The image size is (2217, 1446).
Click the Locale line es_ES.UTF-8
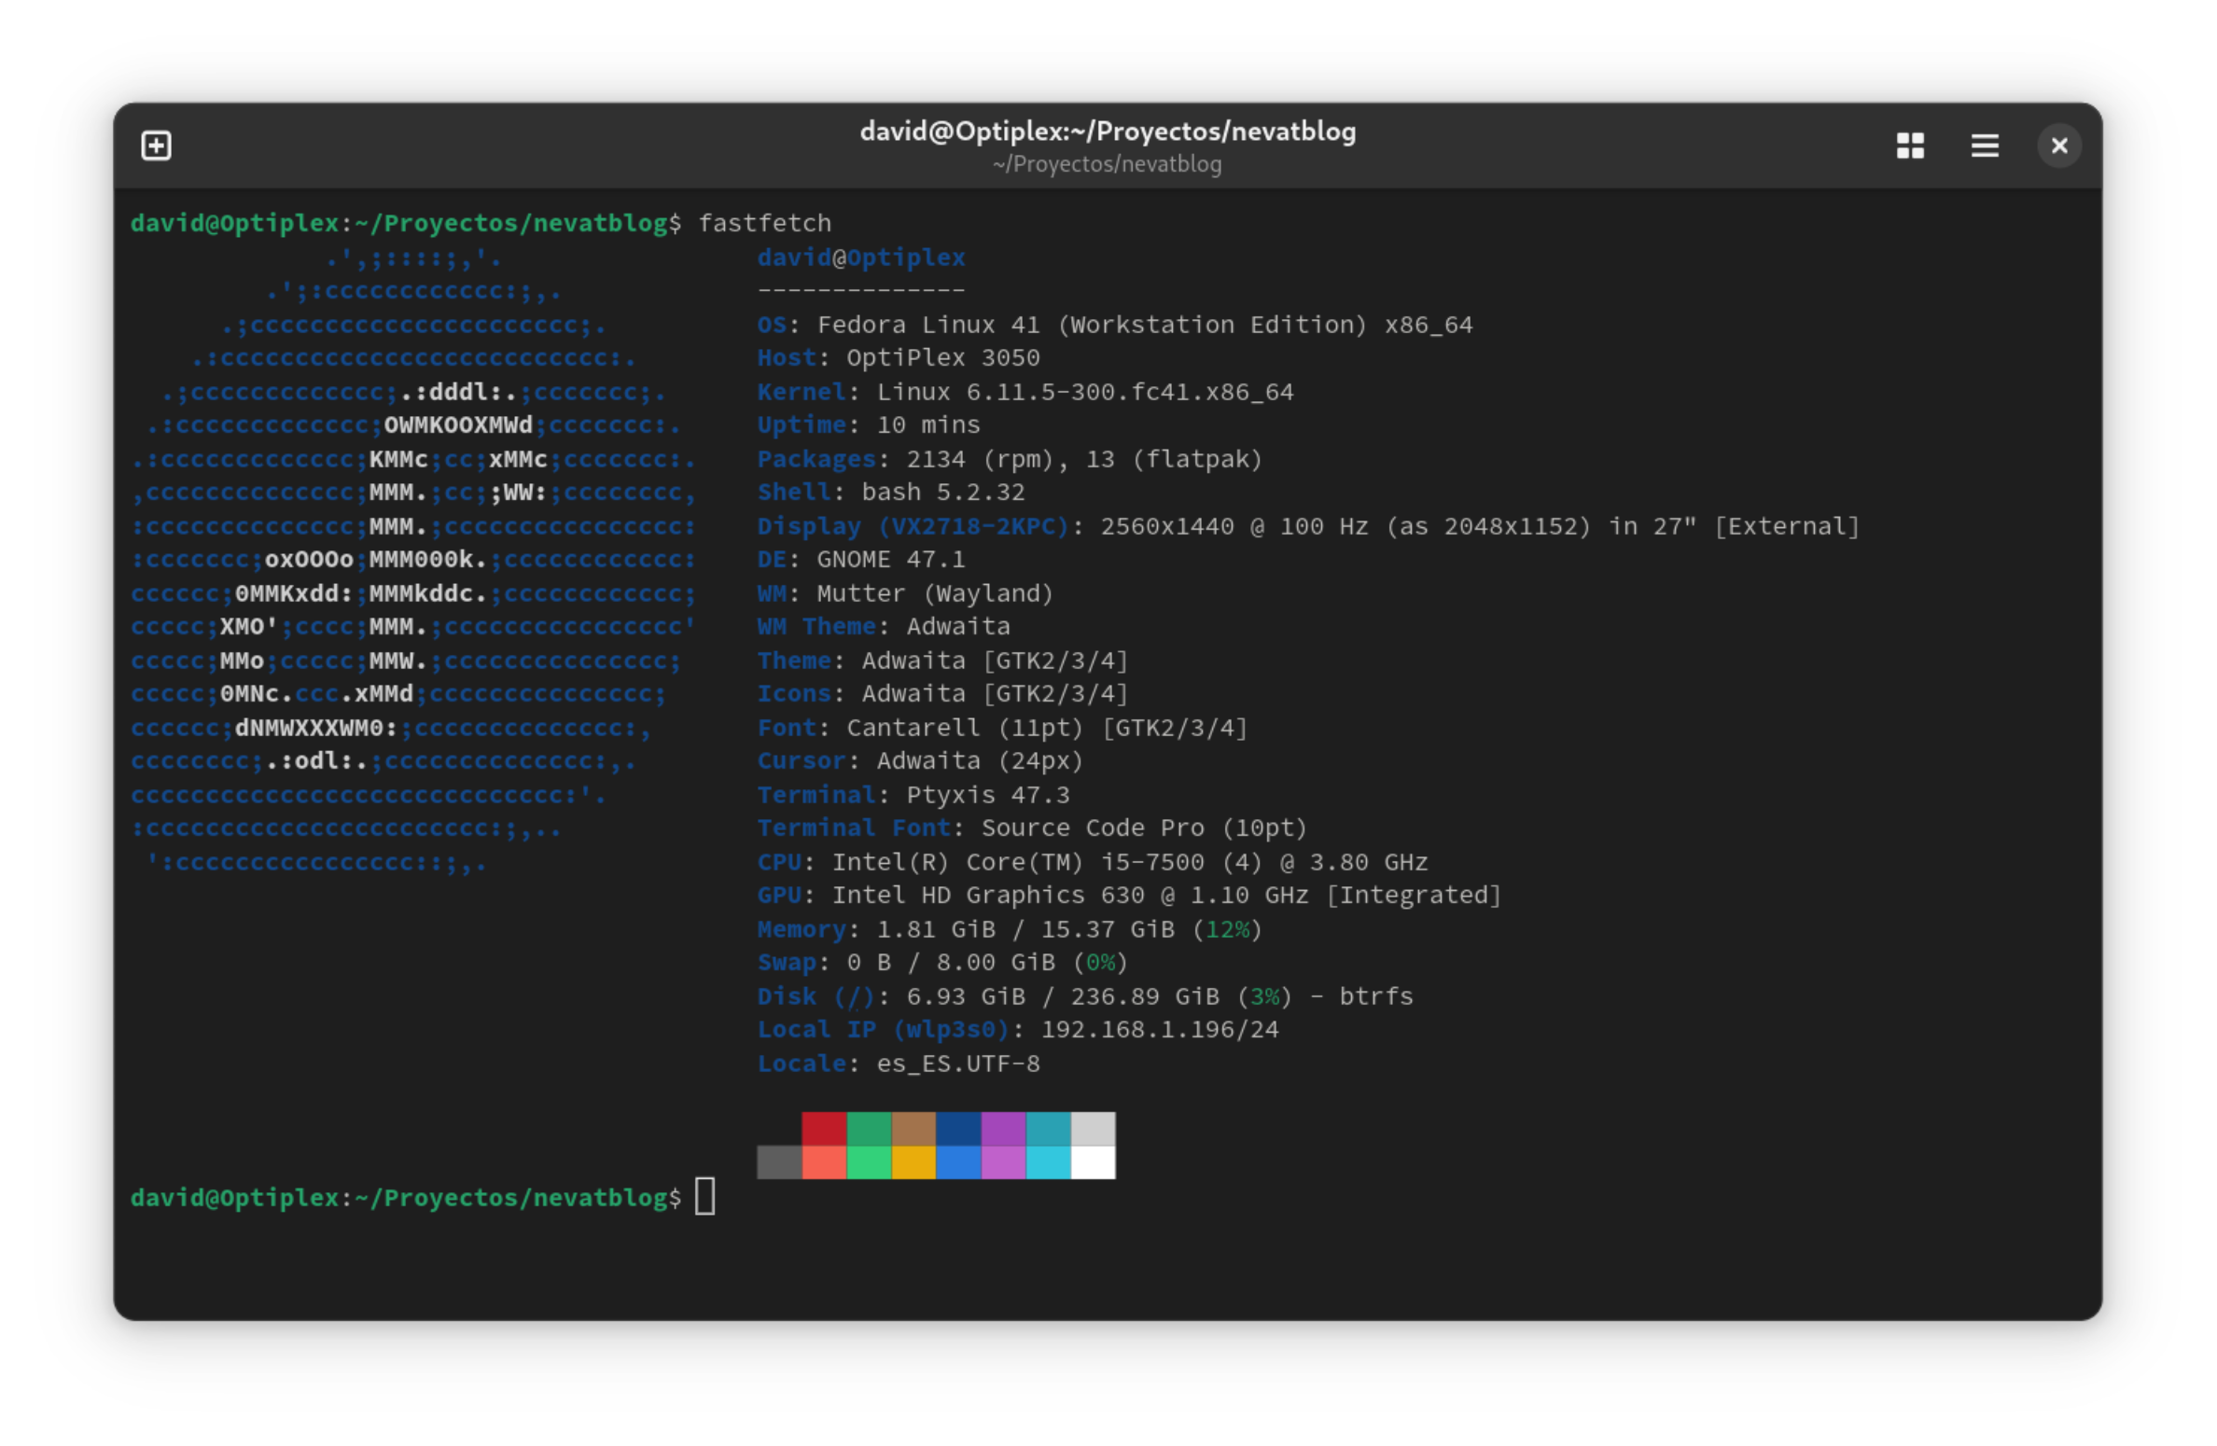coord(899,1064)
